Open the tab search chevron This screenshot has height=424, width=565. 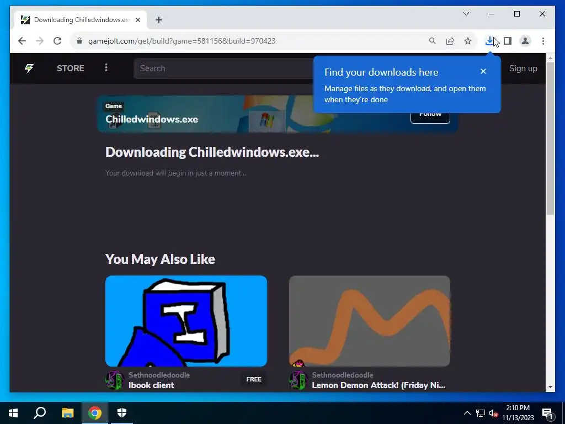[x=466, y=14]
